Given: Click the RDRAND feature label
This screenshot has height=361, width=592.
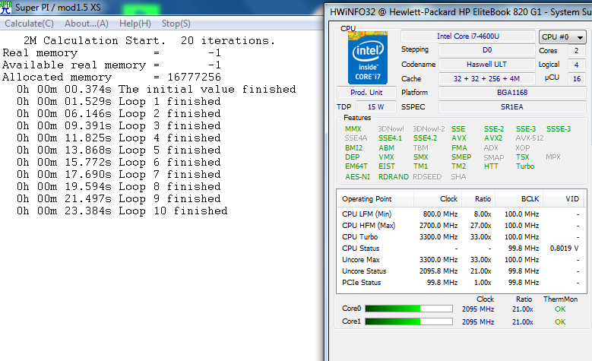Looking at the screenshot, I should (394, 177).
